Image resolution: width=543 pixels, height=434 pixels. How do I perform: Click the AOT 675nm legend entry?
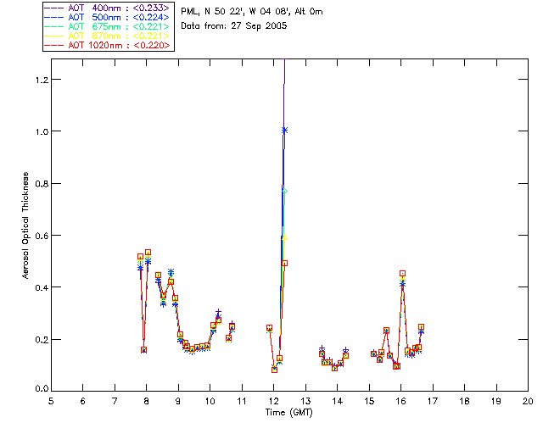[108, 26]
